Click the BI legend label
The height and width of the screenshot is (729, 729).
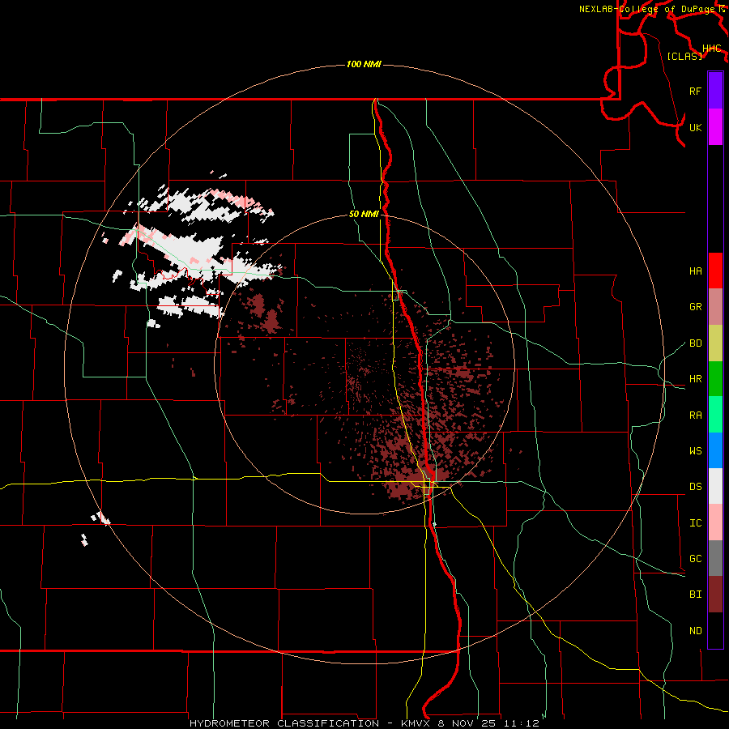pyautogui.click(x=695, y=595)
